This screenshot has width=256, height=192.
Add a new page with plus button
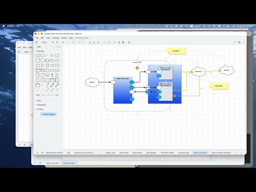pos(37,153)
